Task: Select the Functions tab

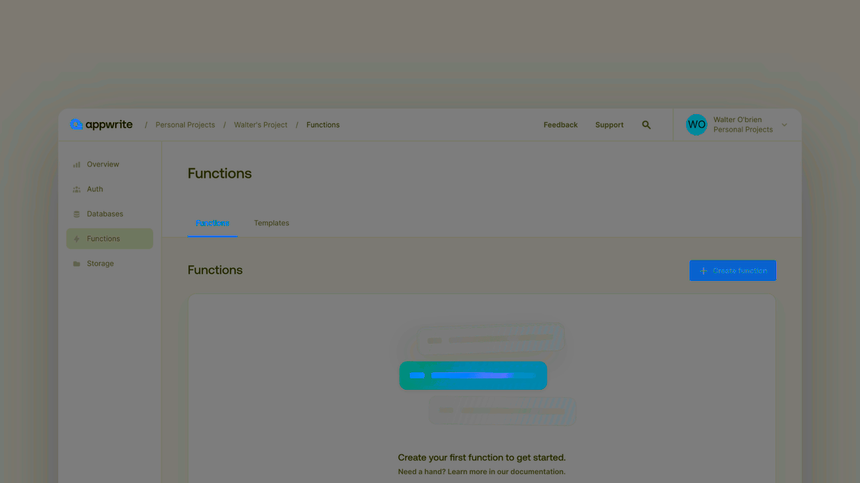Action: point(212,223)
